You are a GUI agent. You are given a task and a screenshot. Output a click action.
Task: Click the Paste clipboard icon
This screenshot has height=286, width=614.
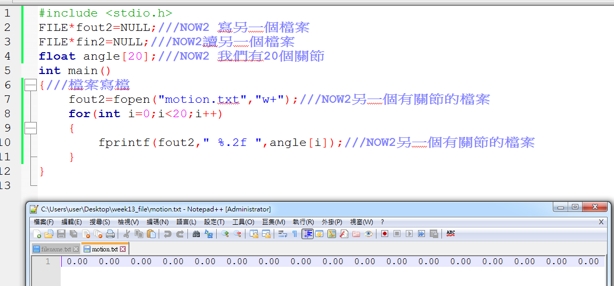click(151, 234)
